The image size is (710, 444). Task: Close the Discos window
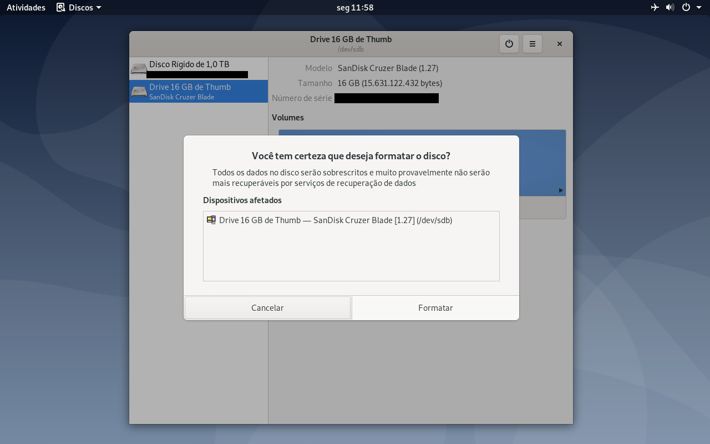coord(560,44)
